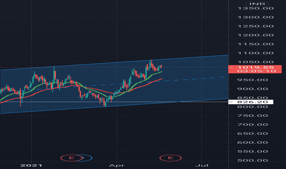
Task: Click the current price label 1019.55
Action: [x=256, y=67]
